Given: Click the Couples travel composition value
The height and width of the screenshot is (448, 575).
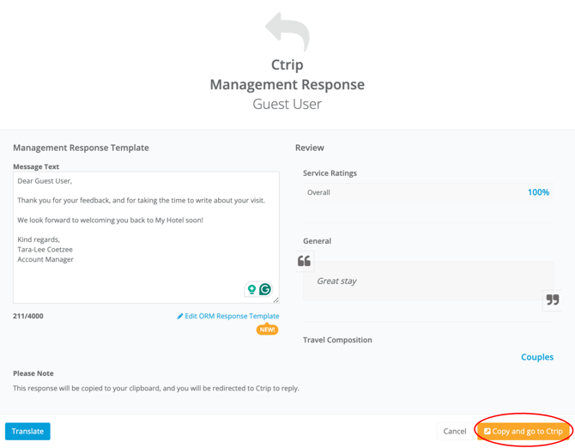Looking at the screenshot, I should coord(537,357).
